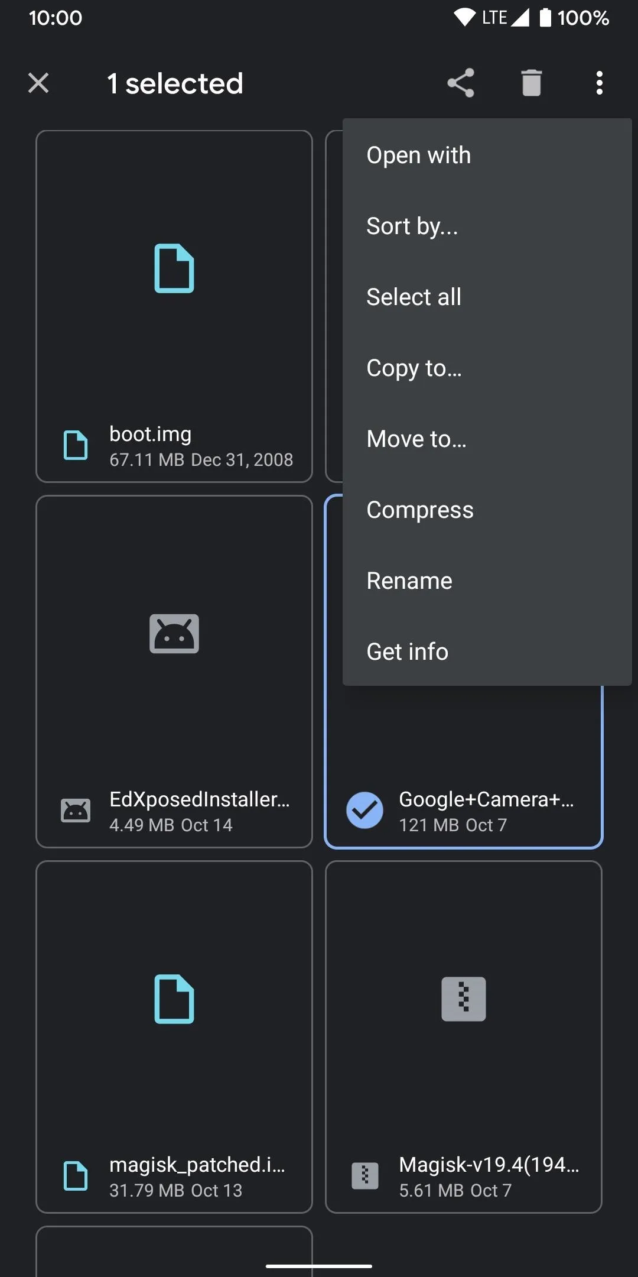The height and width of the screenshot is (1277, 638).
Task: Tap the 1 selected title text
Action: point(175,83)
